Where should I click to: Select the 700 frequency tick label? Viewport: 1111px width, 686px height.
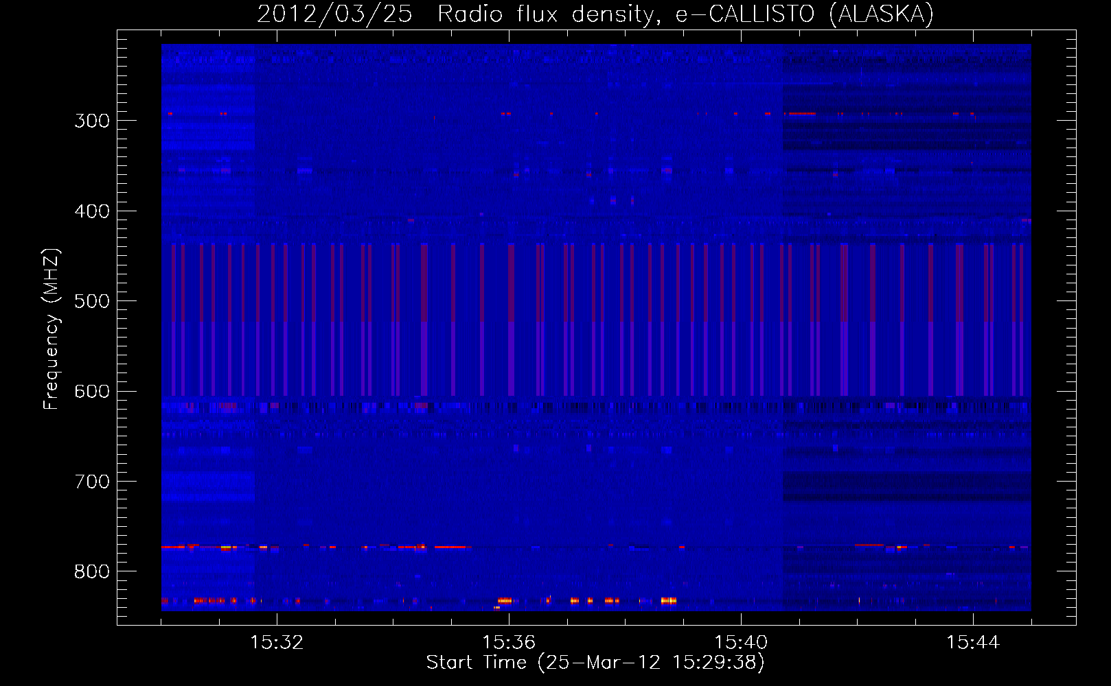pyautogui.click(x=92, y=482)
